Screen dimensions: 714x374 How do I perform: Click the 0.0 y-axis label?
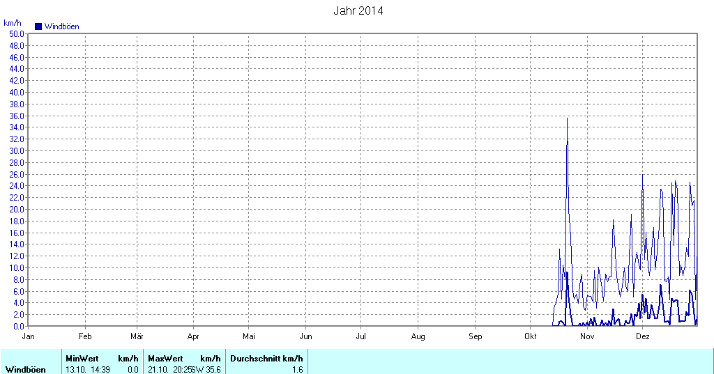18,326
